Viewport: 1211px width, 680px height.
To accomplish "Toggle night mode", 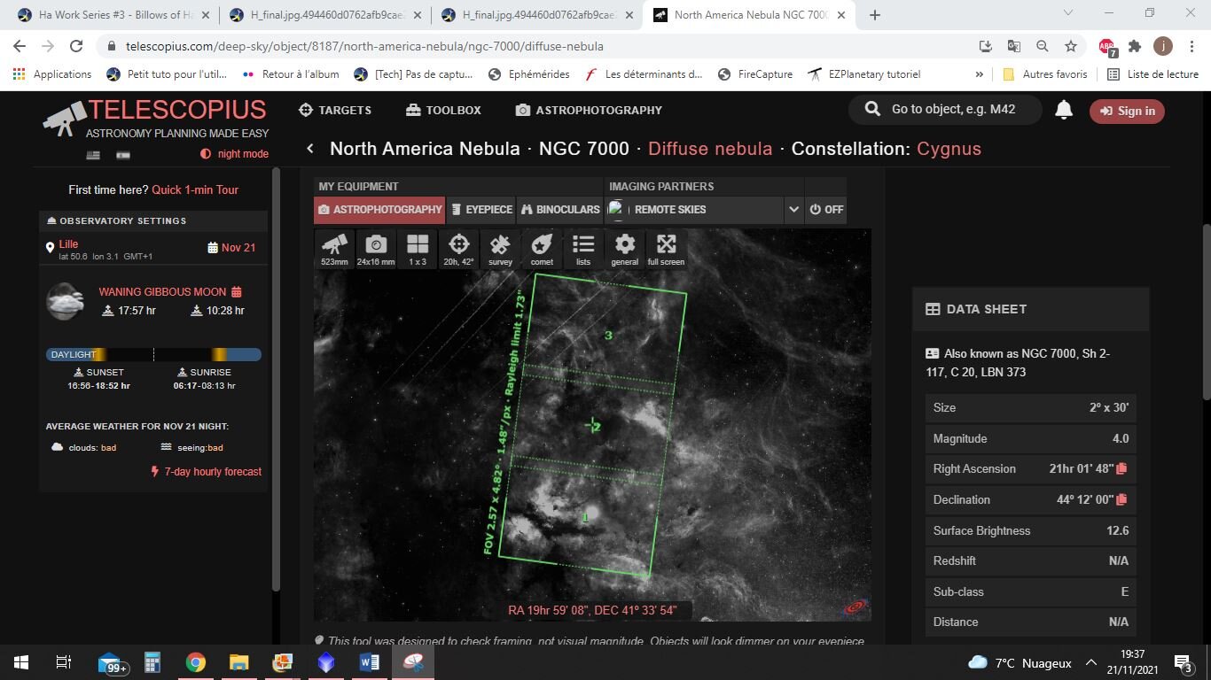I will click(235, 154).
